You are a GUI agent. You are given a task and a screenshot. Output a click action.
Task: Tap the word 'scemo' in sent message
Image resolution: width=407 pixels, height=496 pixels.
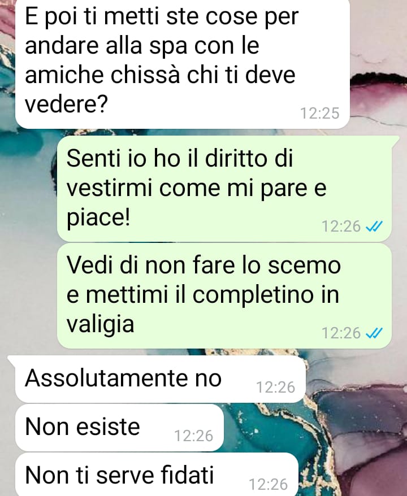click(304, 265)
